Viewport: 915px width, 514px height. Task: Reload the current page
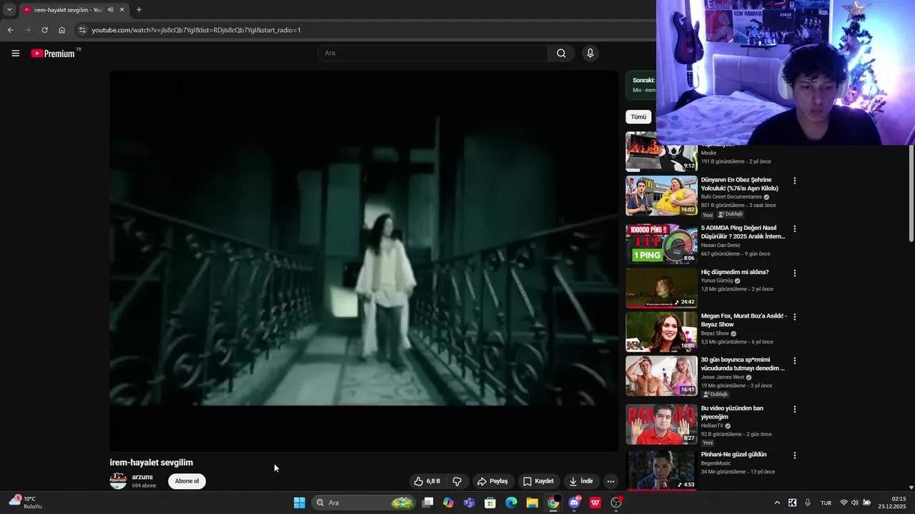(x=44, y=30)
